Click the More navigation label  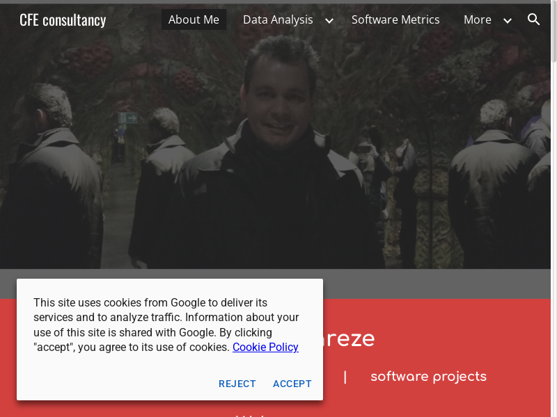pos(478,19)
